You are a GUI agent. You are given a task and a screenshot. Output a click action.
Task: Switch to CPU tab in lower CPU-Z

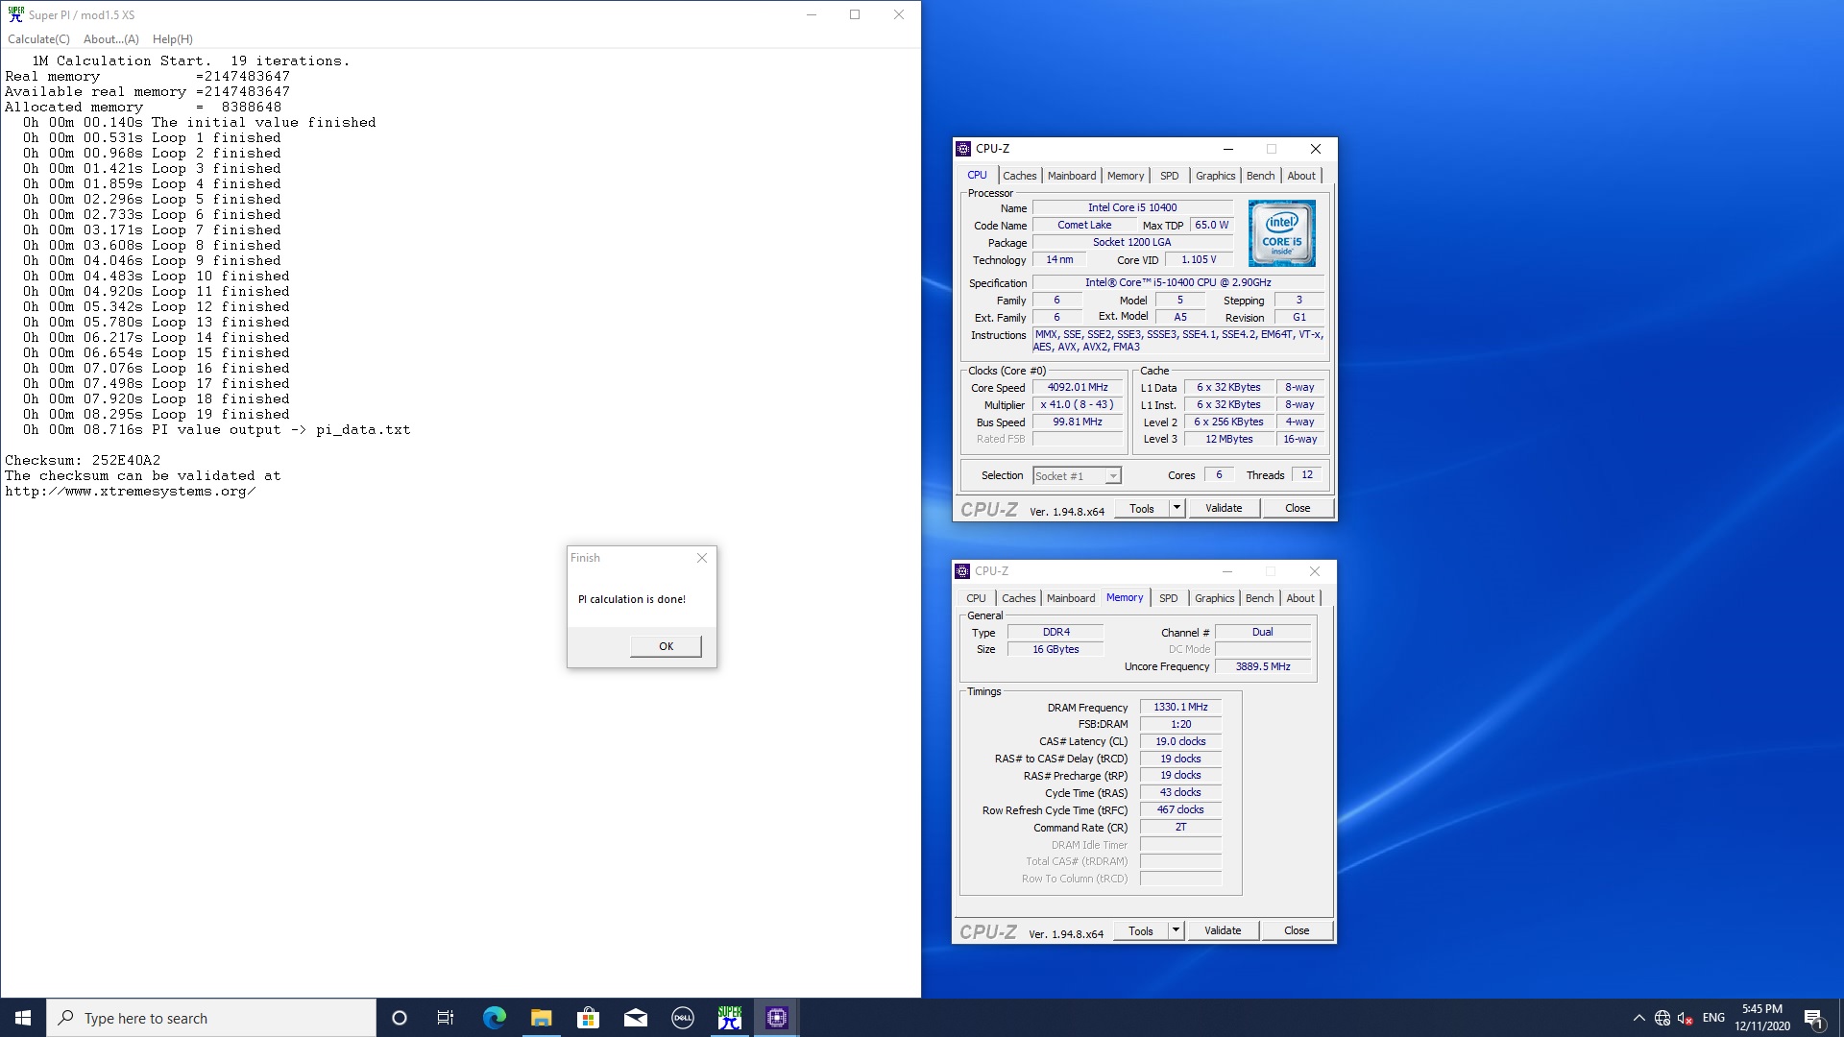pyautogui.click(x=976, y=598)
